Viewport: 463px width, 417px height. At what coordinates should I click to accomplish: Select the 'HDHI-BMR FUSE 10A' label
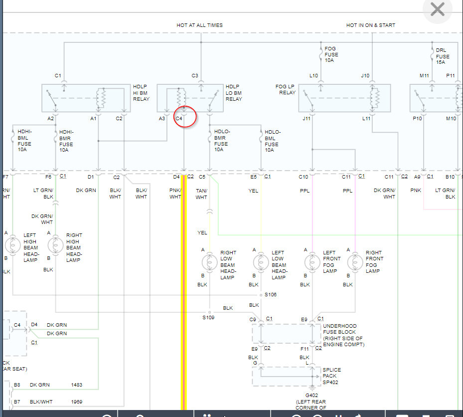[66, 141]
